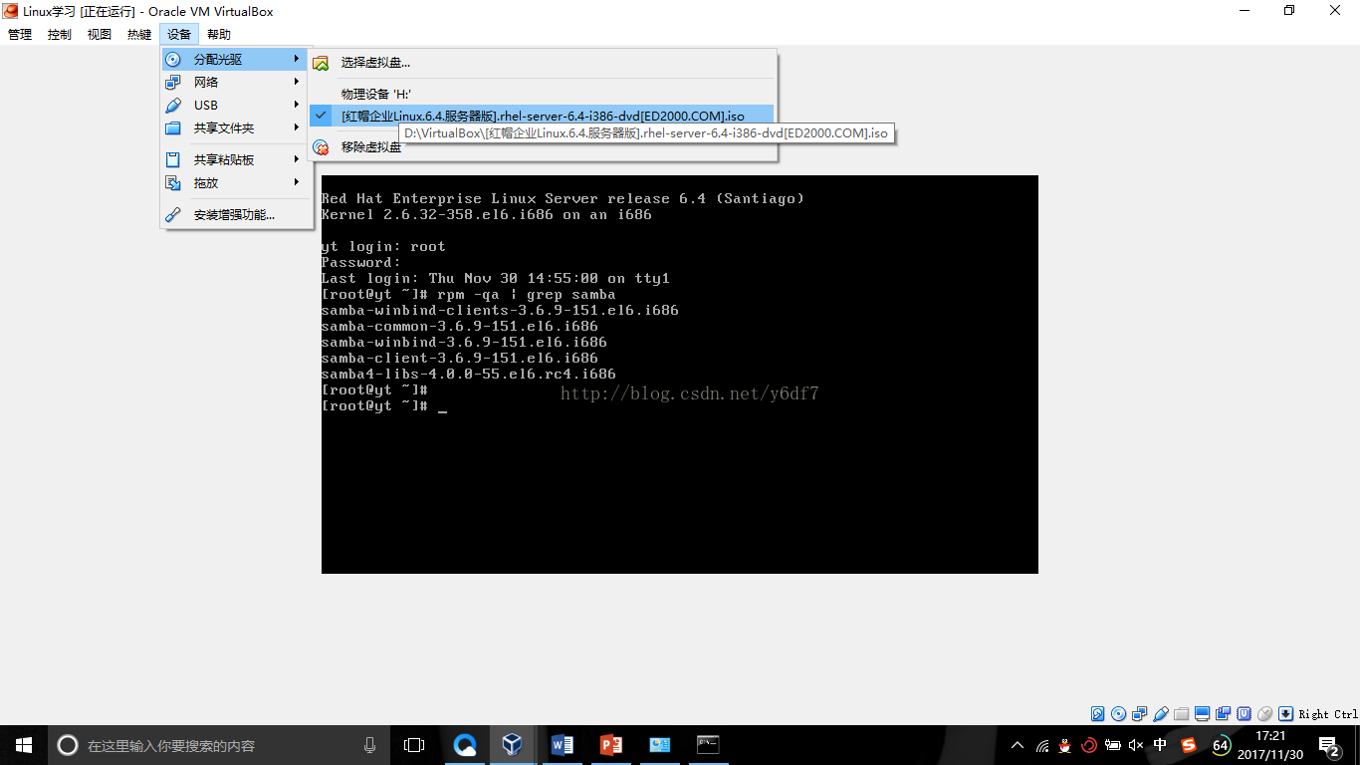
Task: Switch to Word on the taskbar
Action: 562,745
